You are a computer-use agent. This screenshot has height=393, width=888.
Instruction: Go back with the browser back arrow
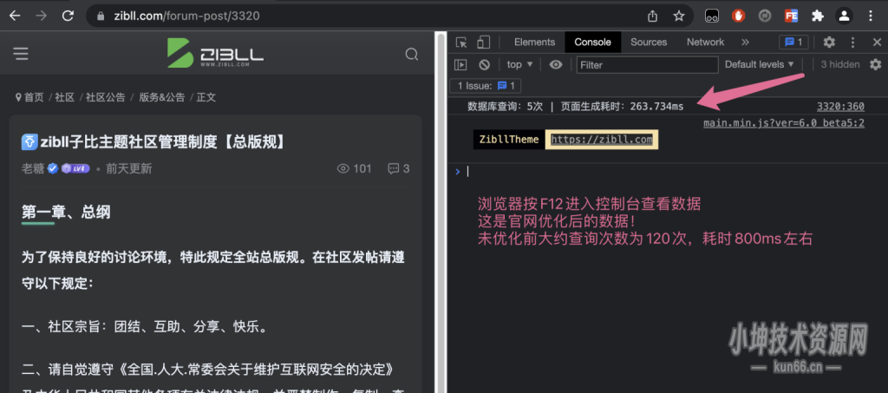point(15,16)
